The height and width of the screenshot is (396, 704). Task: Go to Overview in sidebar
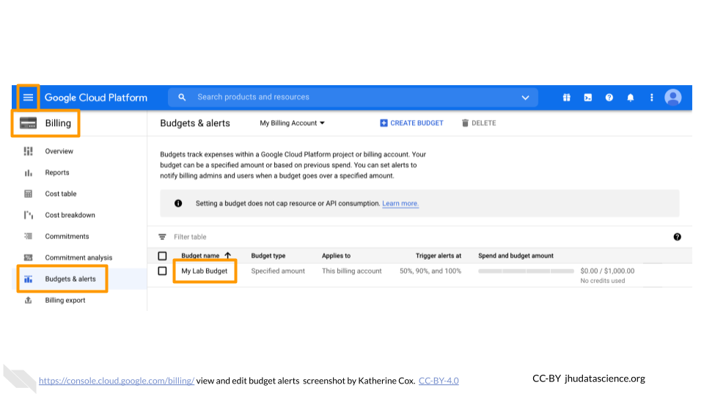[x=59, y=151]
